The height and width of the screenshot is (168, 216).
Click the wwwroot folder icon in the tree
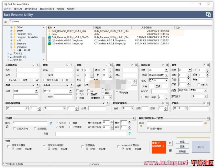click(x=15, y=47)
